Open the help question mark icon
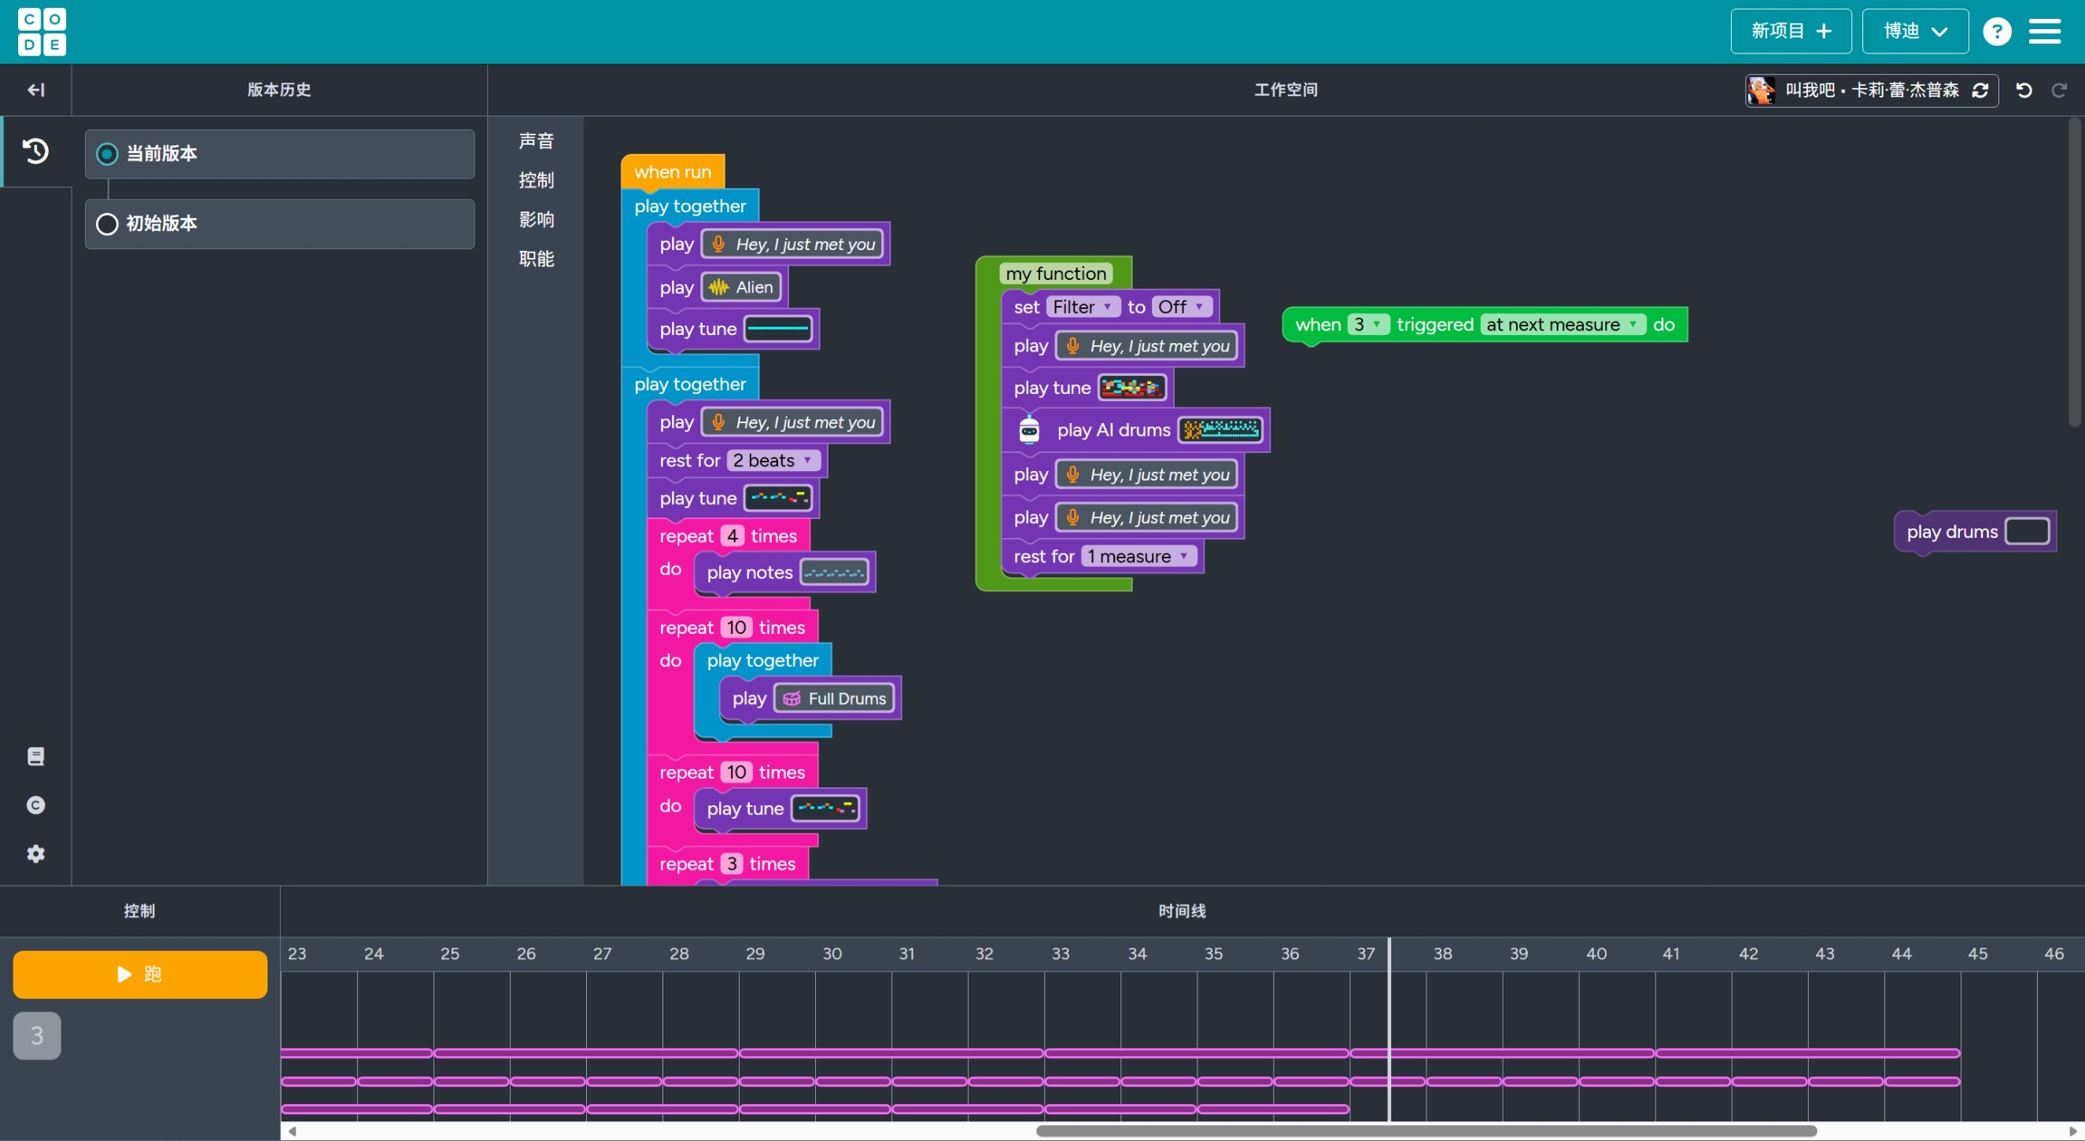 (x=1997, y=31)
